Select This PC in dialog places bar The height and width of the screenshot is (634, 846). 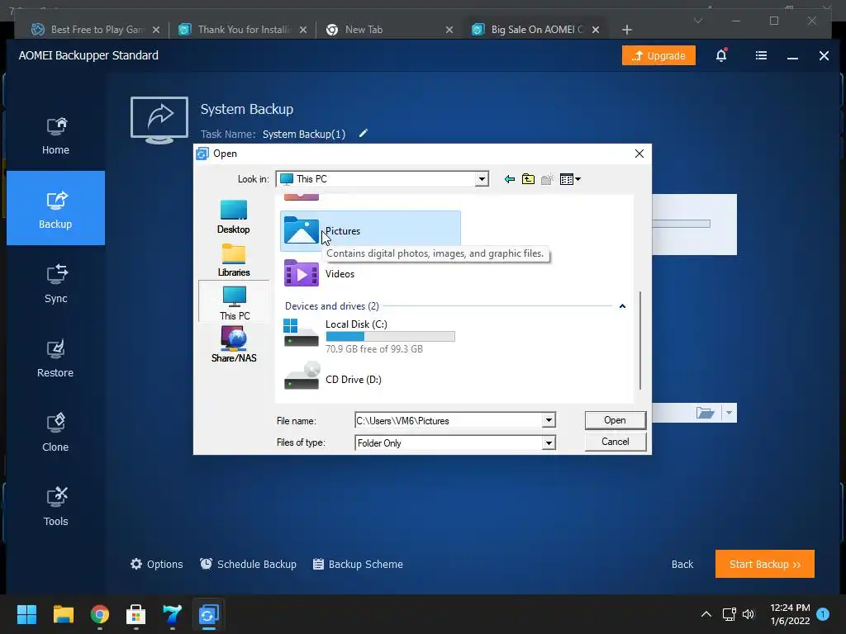click(x=234, y=302)
